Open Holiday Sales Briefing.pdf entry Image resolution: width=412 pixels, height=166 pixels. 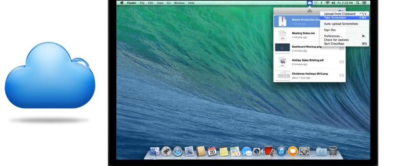click(308, 60)
